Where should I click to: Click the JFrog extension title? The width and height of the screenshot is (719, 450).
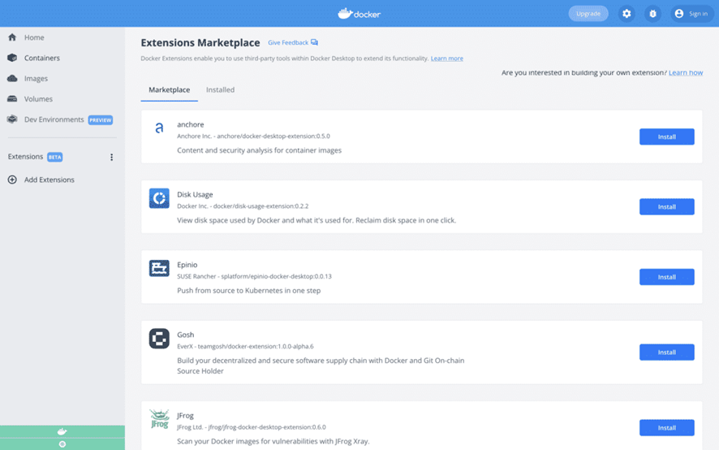click(185, 416)
